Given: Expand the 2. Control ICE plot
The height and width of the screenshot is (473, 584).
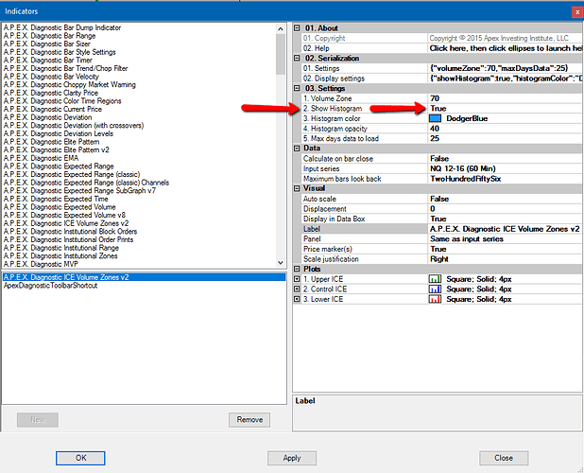Looking at the screenshot, I should pyautogui.click(x=297, y=289).
